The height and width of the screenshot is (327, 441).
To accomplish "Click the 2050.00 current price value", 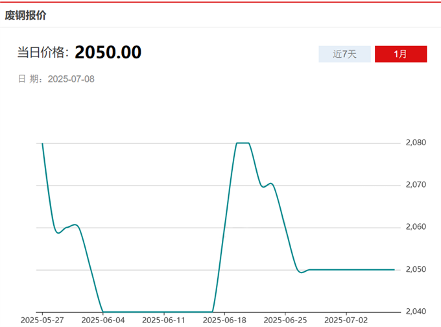I will click(x=108, y=53).
